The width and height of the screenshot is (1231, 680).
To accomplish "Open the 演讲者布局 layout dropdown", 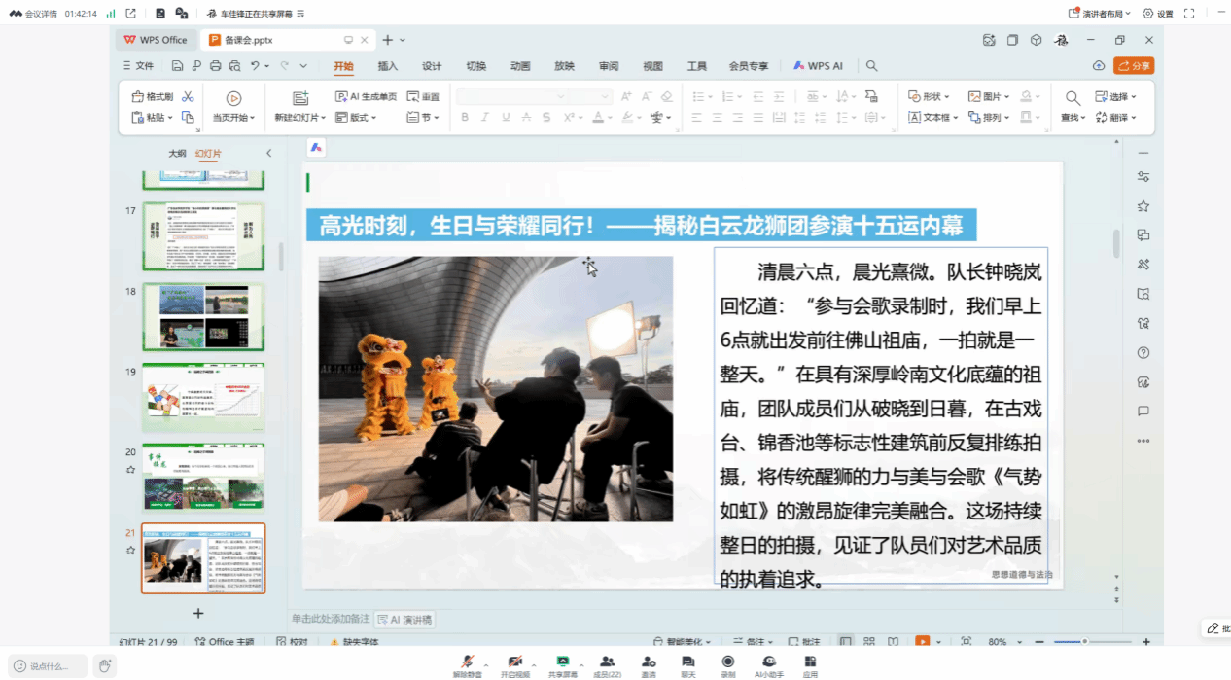I will (1101, 14).
